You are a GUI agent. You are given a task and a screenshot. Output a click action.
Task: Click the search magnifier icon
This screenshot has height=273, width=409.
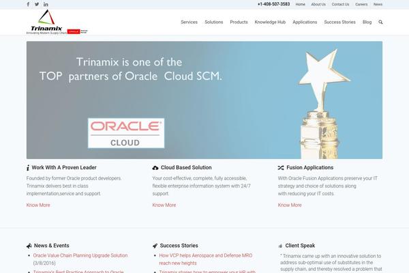[x=380, y=23]
